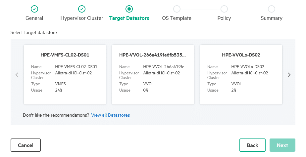Click VVOL type in the HPE-VVOL-266a419 card

(148, 84)
